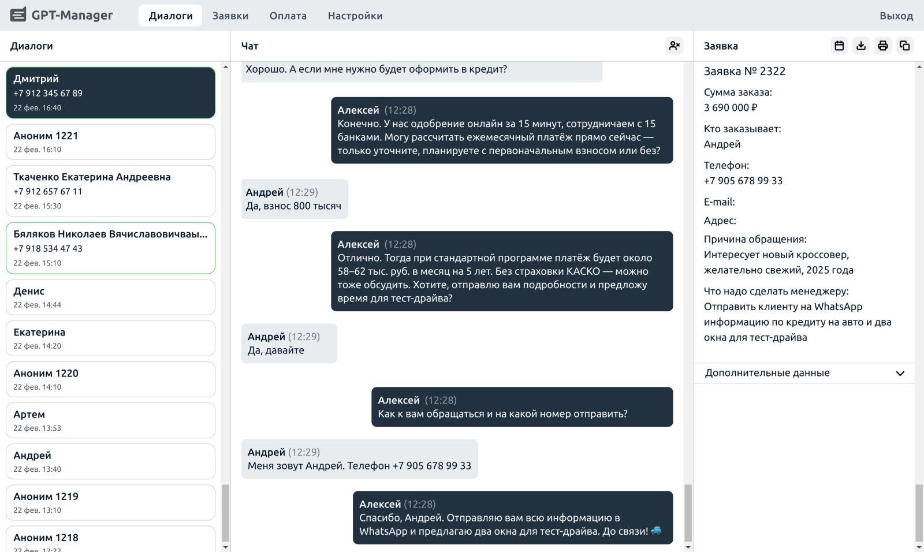Click the GPT-Manager logo icon

(x=18, y=15)
